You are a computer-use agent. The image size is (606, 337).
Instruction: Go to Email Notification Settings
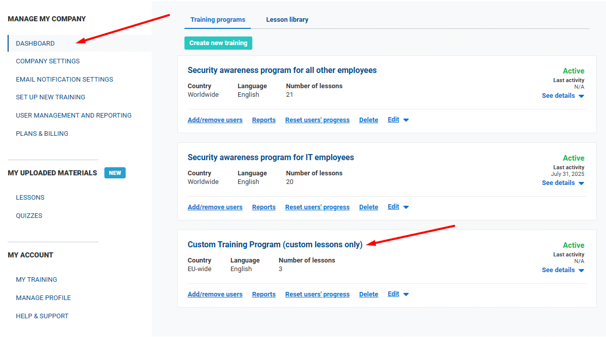pyautogui.click(x=64, y=80)
